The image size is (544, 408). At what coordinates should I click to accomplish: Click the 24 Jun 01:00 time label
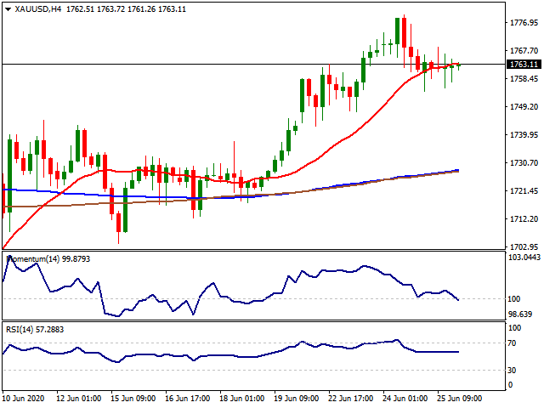click(405, 399)
